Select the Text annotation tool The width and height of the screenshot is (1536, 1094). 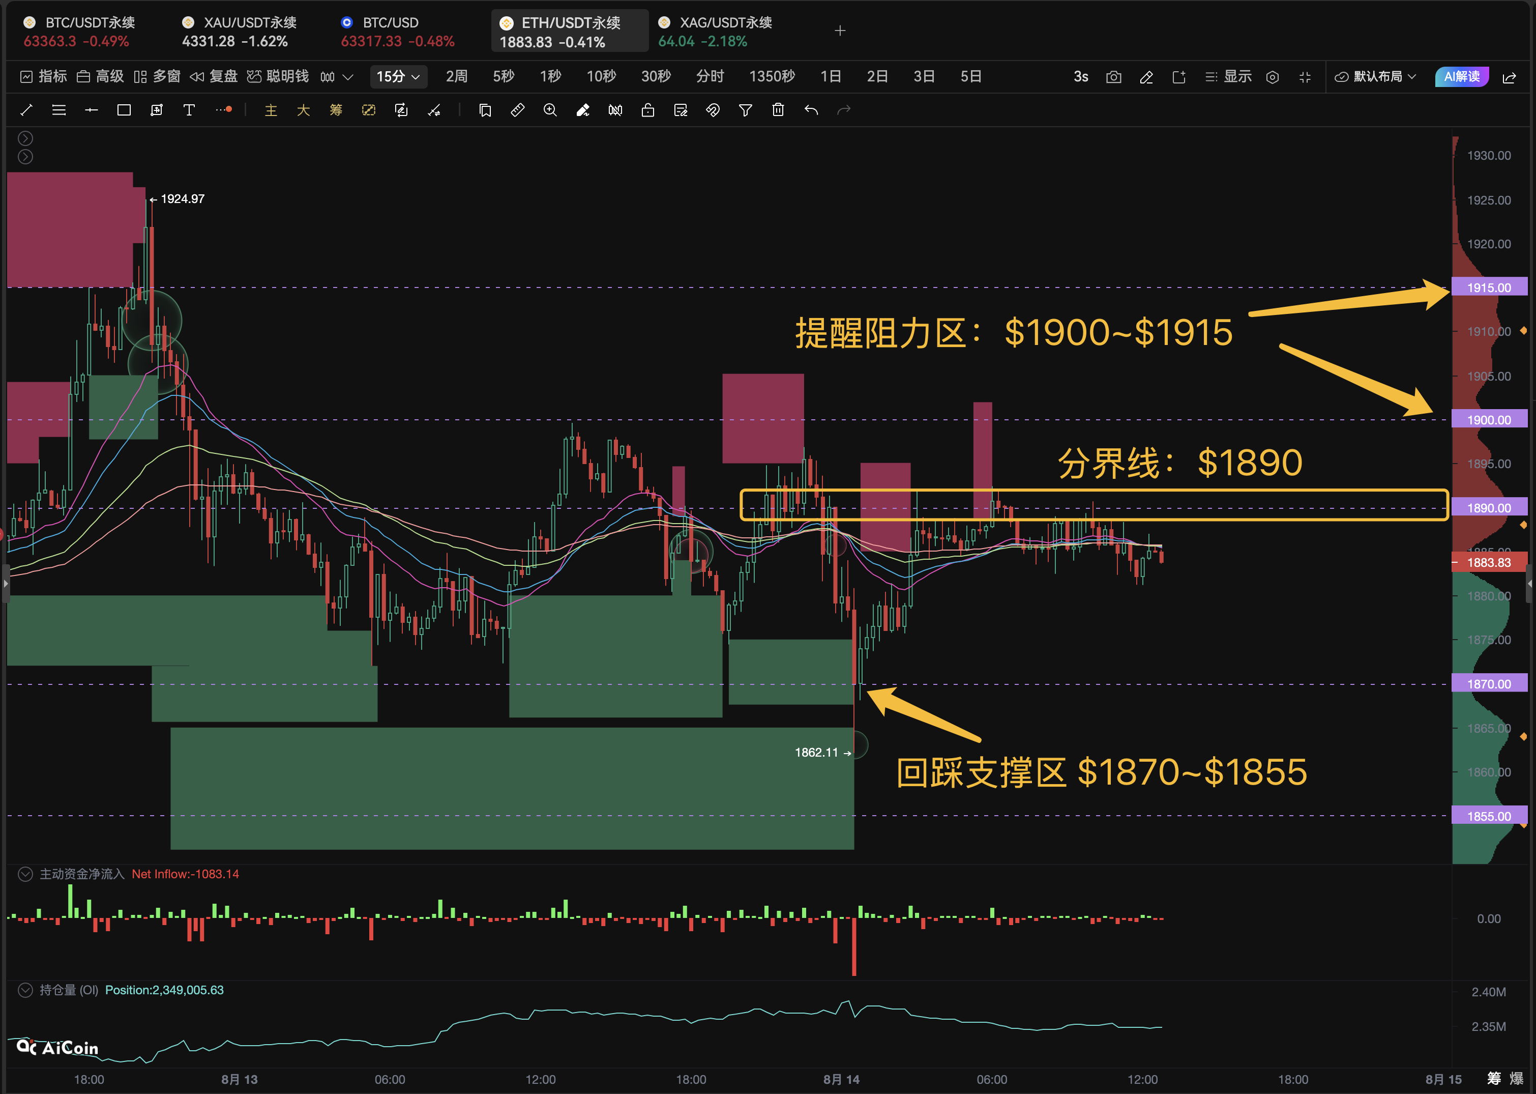pyautogui.click(x=189, y=110)
